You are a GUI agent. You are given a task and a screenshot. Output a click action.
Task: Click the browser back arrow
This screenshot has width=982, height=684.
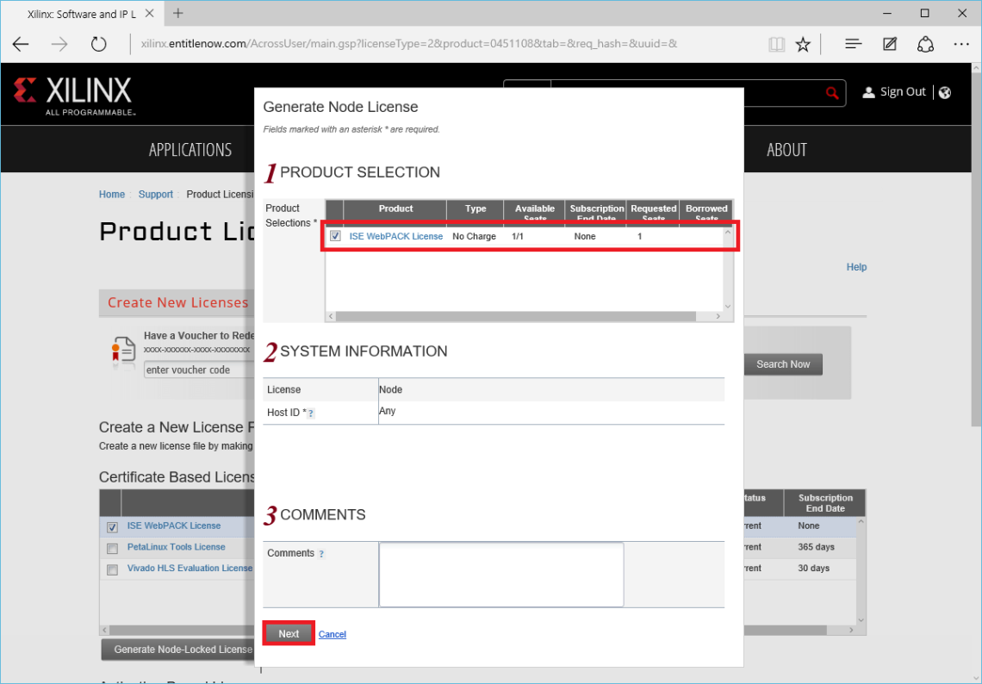(21, 43)
